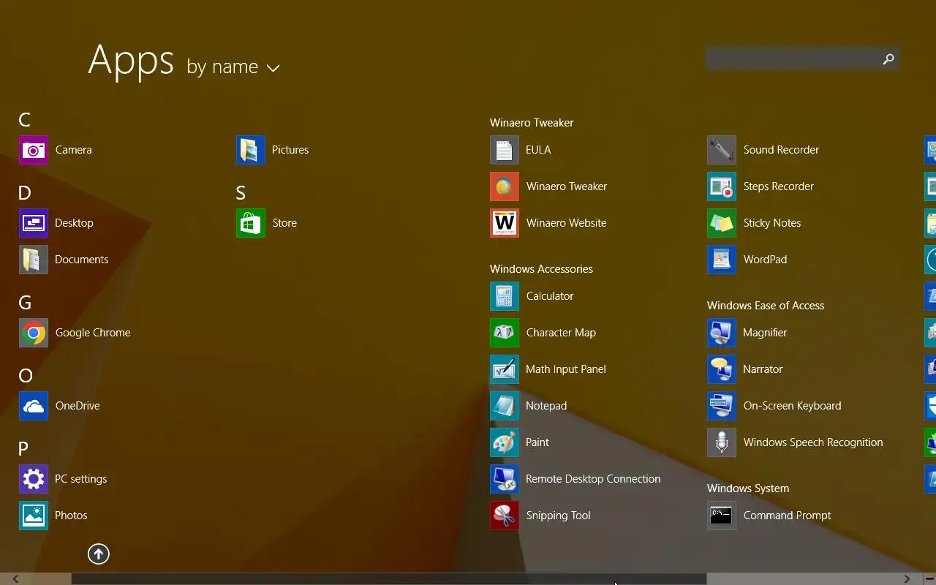This screenshot has height=585, width=936.
Task: Open Character Map icon
Action: click(505, 333)
